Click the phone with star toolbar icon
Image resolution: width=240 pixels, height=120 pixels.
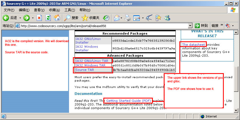pyautogui.click(x=158, y=18)
